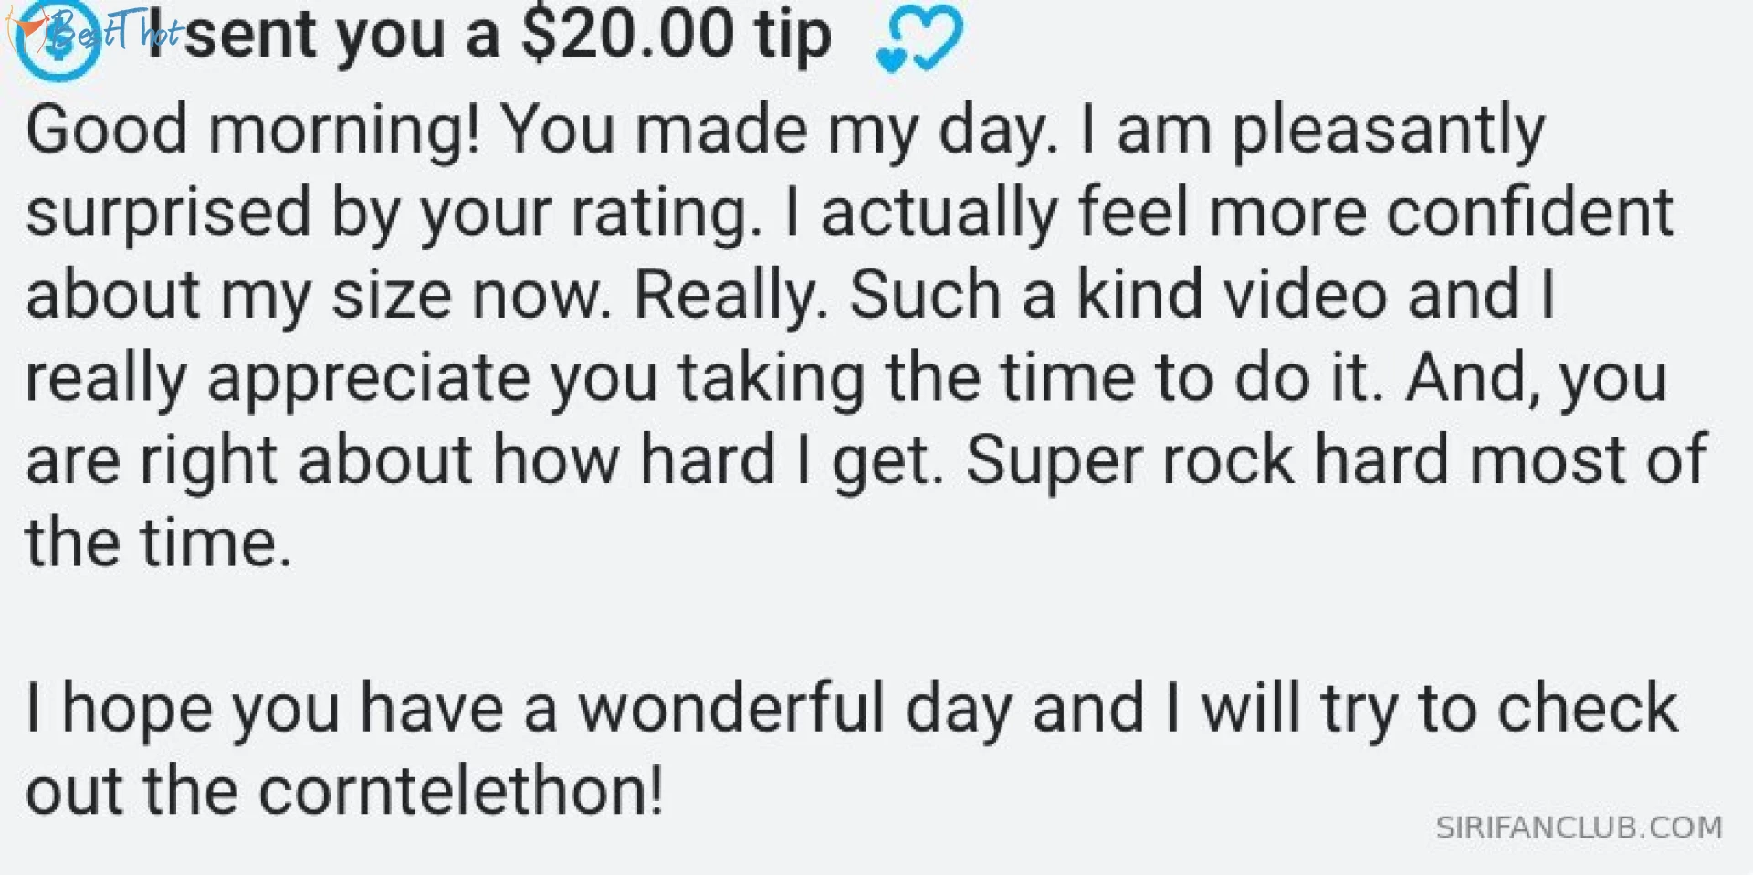The height and width of the screenshot is (875, 1753).
Task: Click the words "more confident"
Action: click(1440, 212)
